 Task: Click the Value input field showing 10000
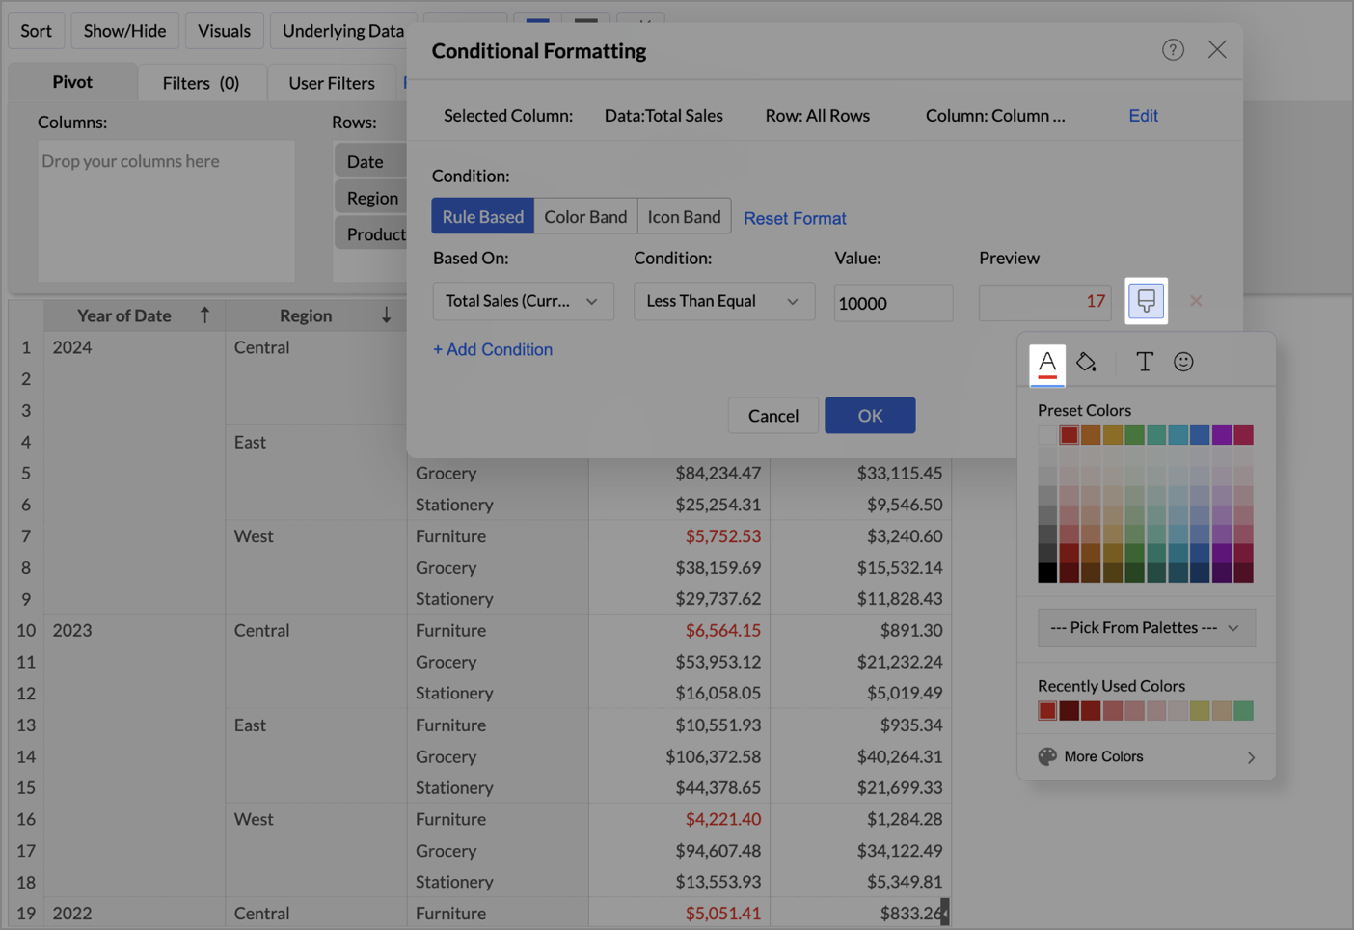point(892,303)
